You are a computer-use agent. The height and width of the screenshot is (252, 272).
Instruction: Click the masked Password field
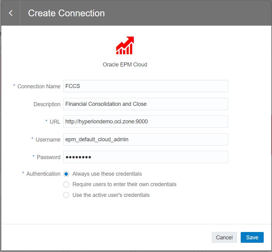tap(146, 157)
